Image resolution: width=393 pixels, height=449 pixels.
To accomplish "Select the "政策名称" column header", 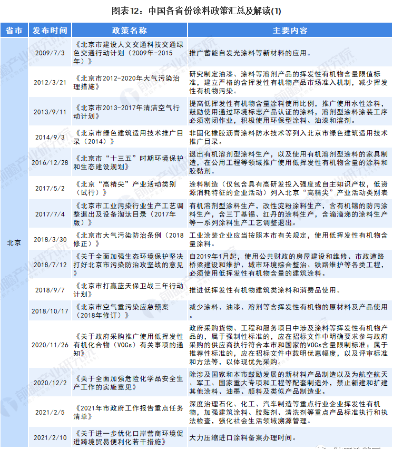I will [x=129, y=31].
